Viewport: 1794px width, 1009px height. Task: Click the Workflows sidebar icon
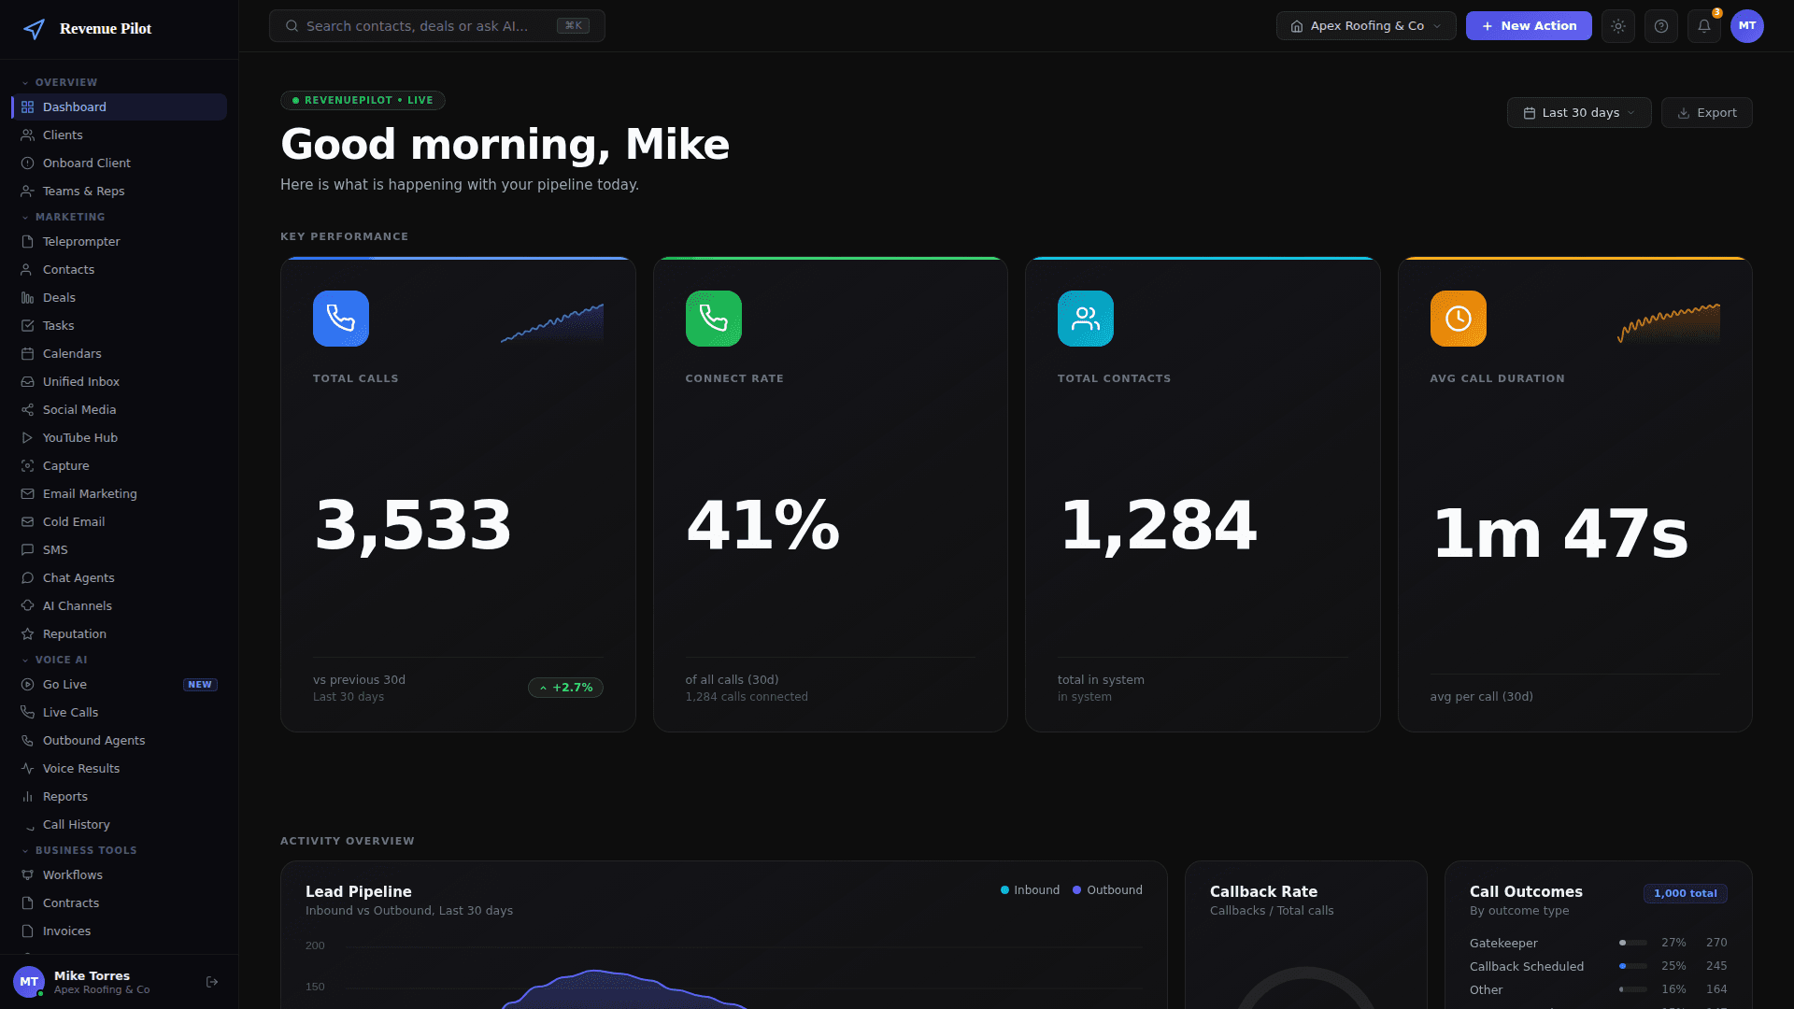pyautogui.click(x=27, y=875)
